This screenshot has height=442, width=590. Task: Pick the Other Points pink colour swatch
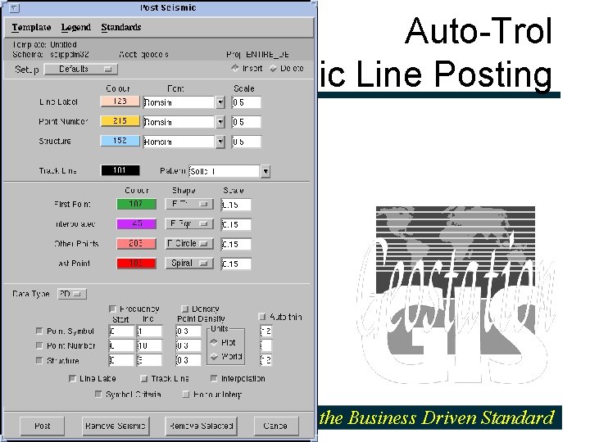136,244
